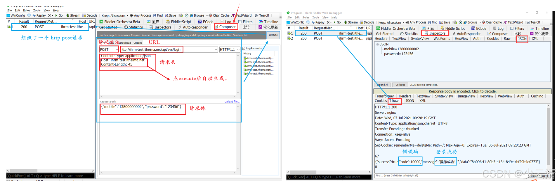Viewport: 557px width, 183px height.
Task: Click Stream in left Fiddler toolbar
Action: coord(73,15)
